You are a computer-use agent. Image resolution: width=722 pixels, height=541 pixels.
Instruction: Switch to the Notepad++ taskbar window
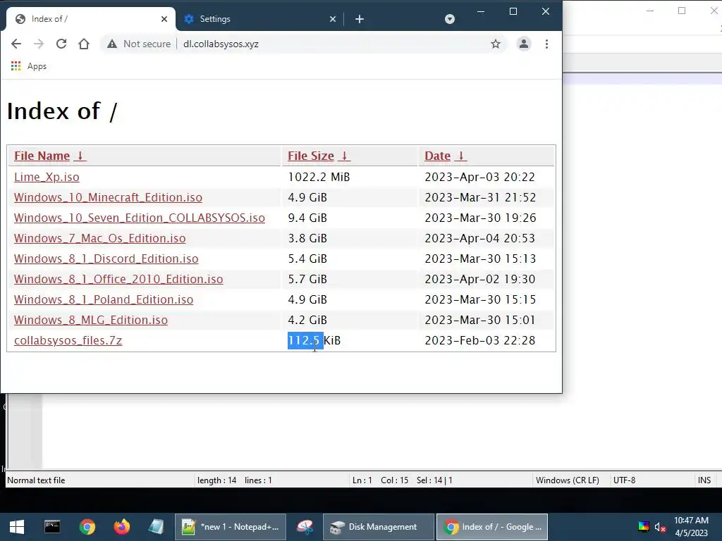click(x=231, y=527)
